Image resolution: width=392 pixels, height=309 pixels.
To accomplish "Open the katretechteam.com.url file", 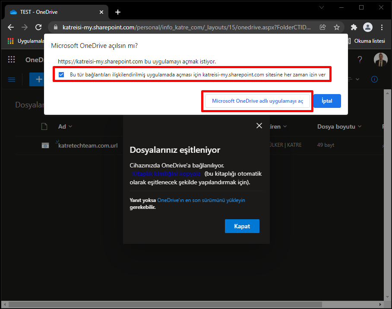I will tap(88, 145).
